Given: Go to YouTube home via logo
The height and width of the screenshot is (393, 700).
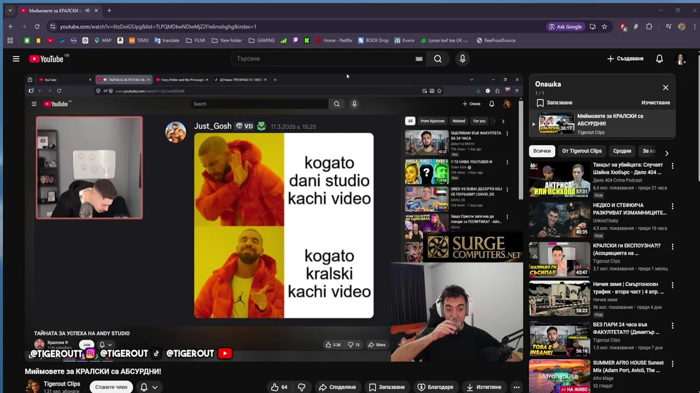Looking at the screenshot, I should pos(46,58).
